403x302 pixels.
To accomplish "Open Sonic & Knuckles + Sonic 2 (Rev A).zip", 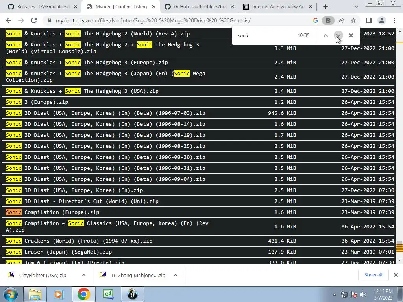I will (x=98, y=34).
